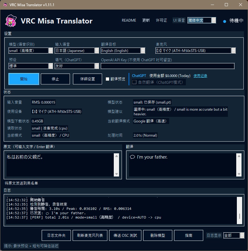
Task: Open the UI 语言 dropdown showing 简体中文
Action: coord(202,20)
